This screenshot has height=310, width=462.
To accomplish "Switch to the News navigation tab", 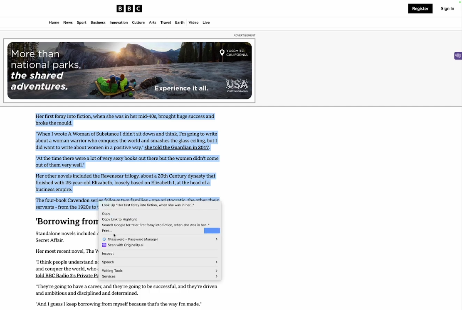I will click(68, 22).
